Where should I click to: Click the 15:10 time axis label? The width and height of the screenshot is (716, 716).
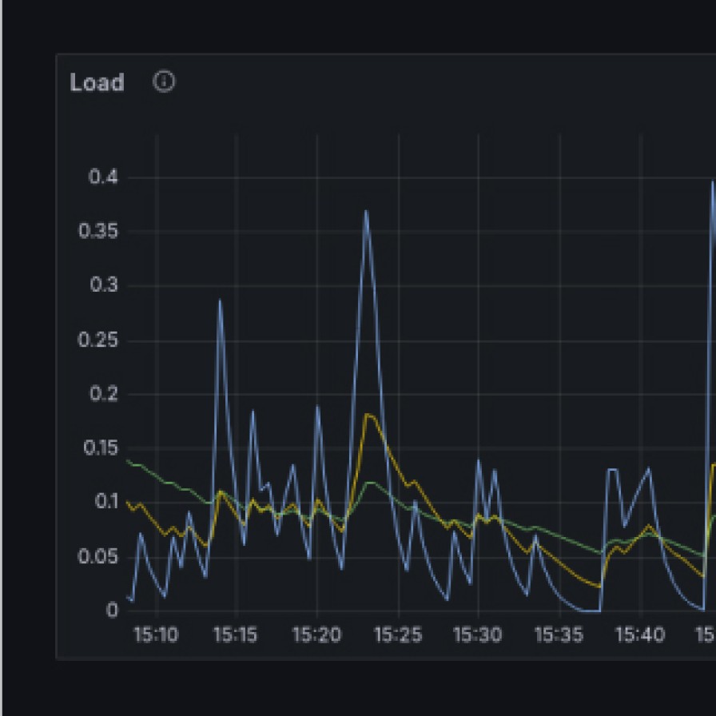coord(156,635)
